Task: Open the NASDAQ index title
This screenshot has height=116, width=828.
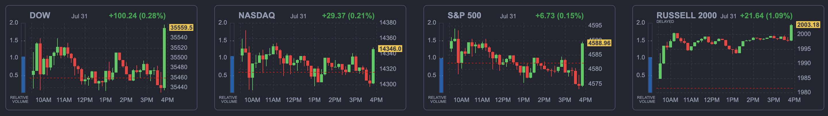Action: (x=257, y=15)
